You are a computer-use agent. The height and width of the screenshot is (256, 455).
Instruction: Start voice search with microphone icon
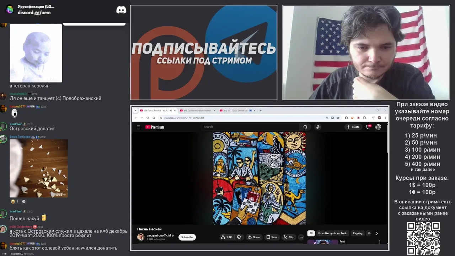(318, 127)
